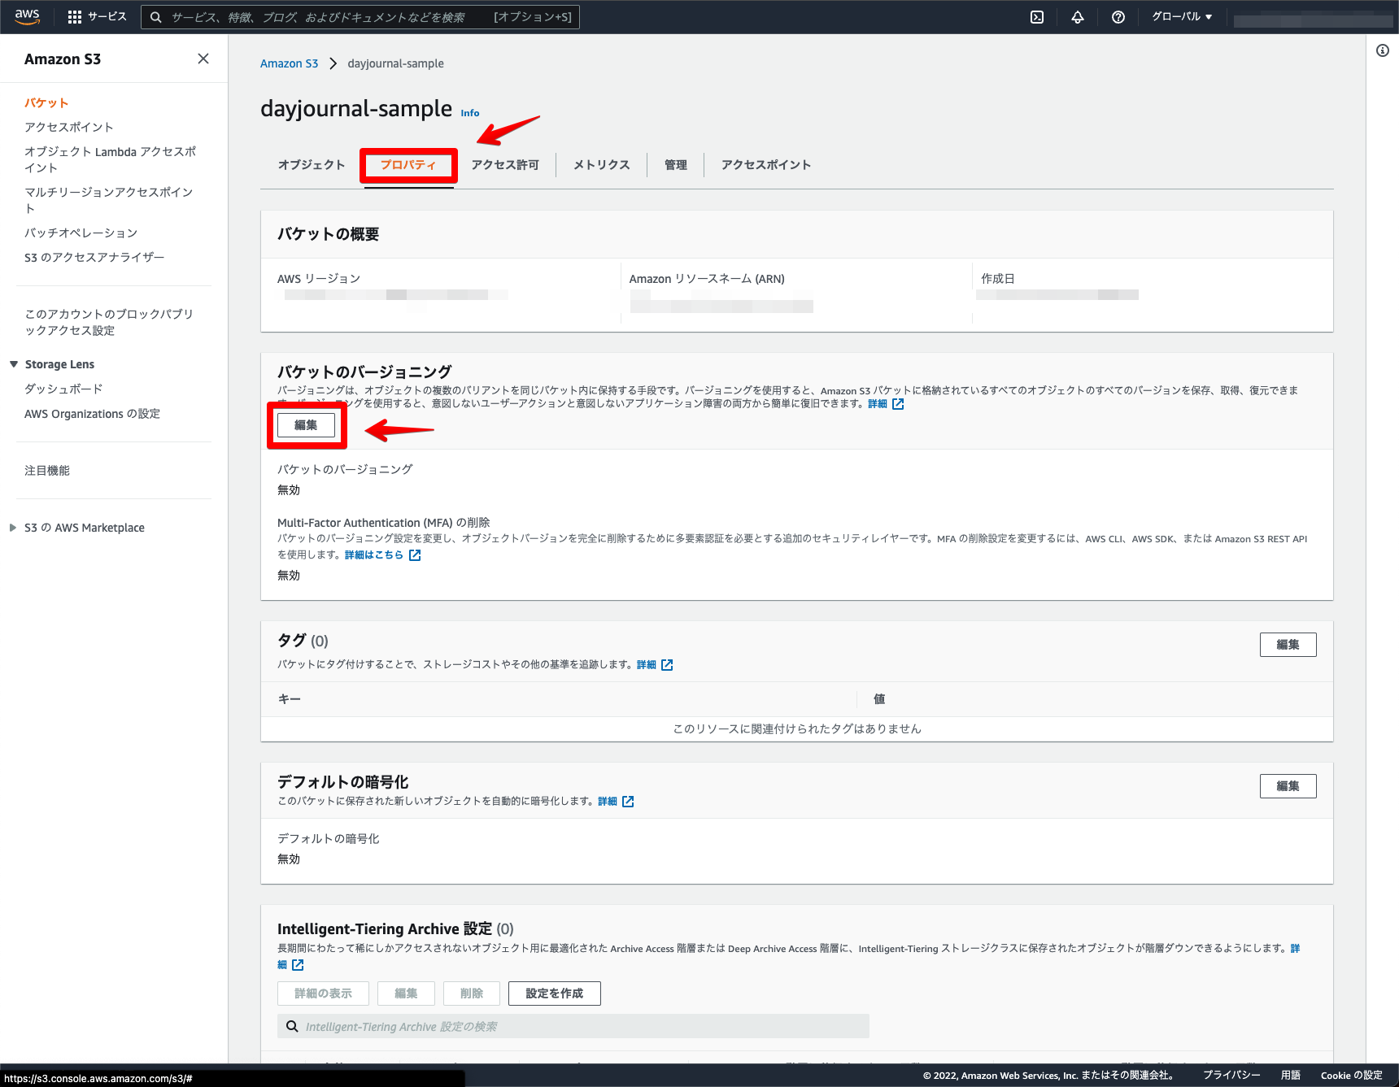The width and height of the screenshot is (1399, 1087).
Task: Open S3 のアクセスアナライザー sidebar link
Action: pyautogui.click(x=94, y=258)
